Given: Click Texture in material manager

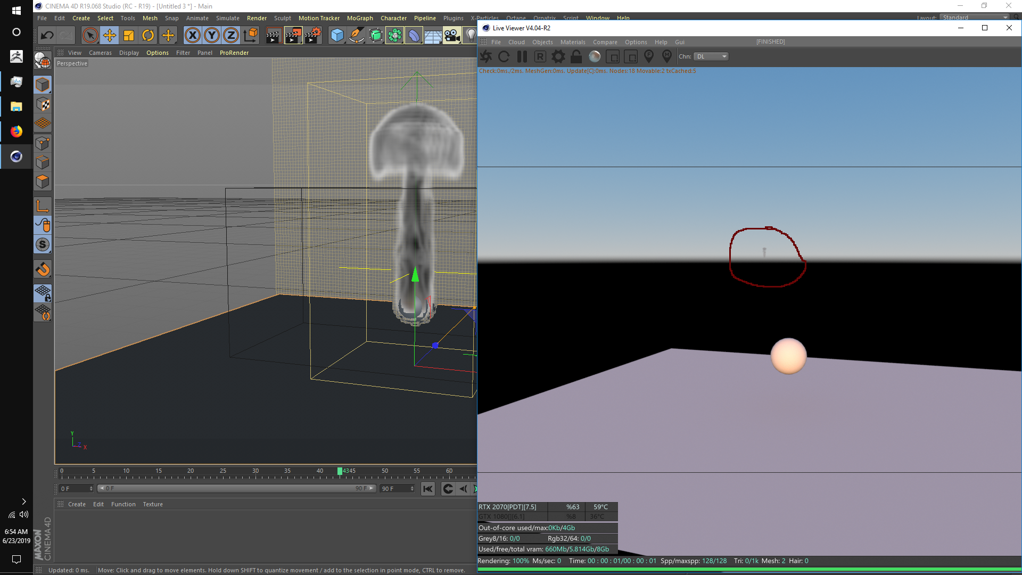Looking at the screenshot, I should pos(153,504).
